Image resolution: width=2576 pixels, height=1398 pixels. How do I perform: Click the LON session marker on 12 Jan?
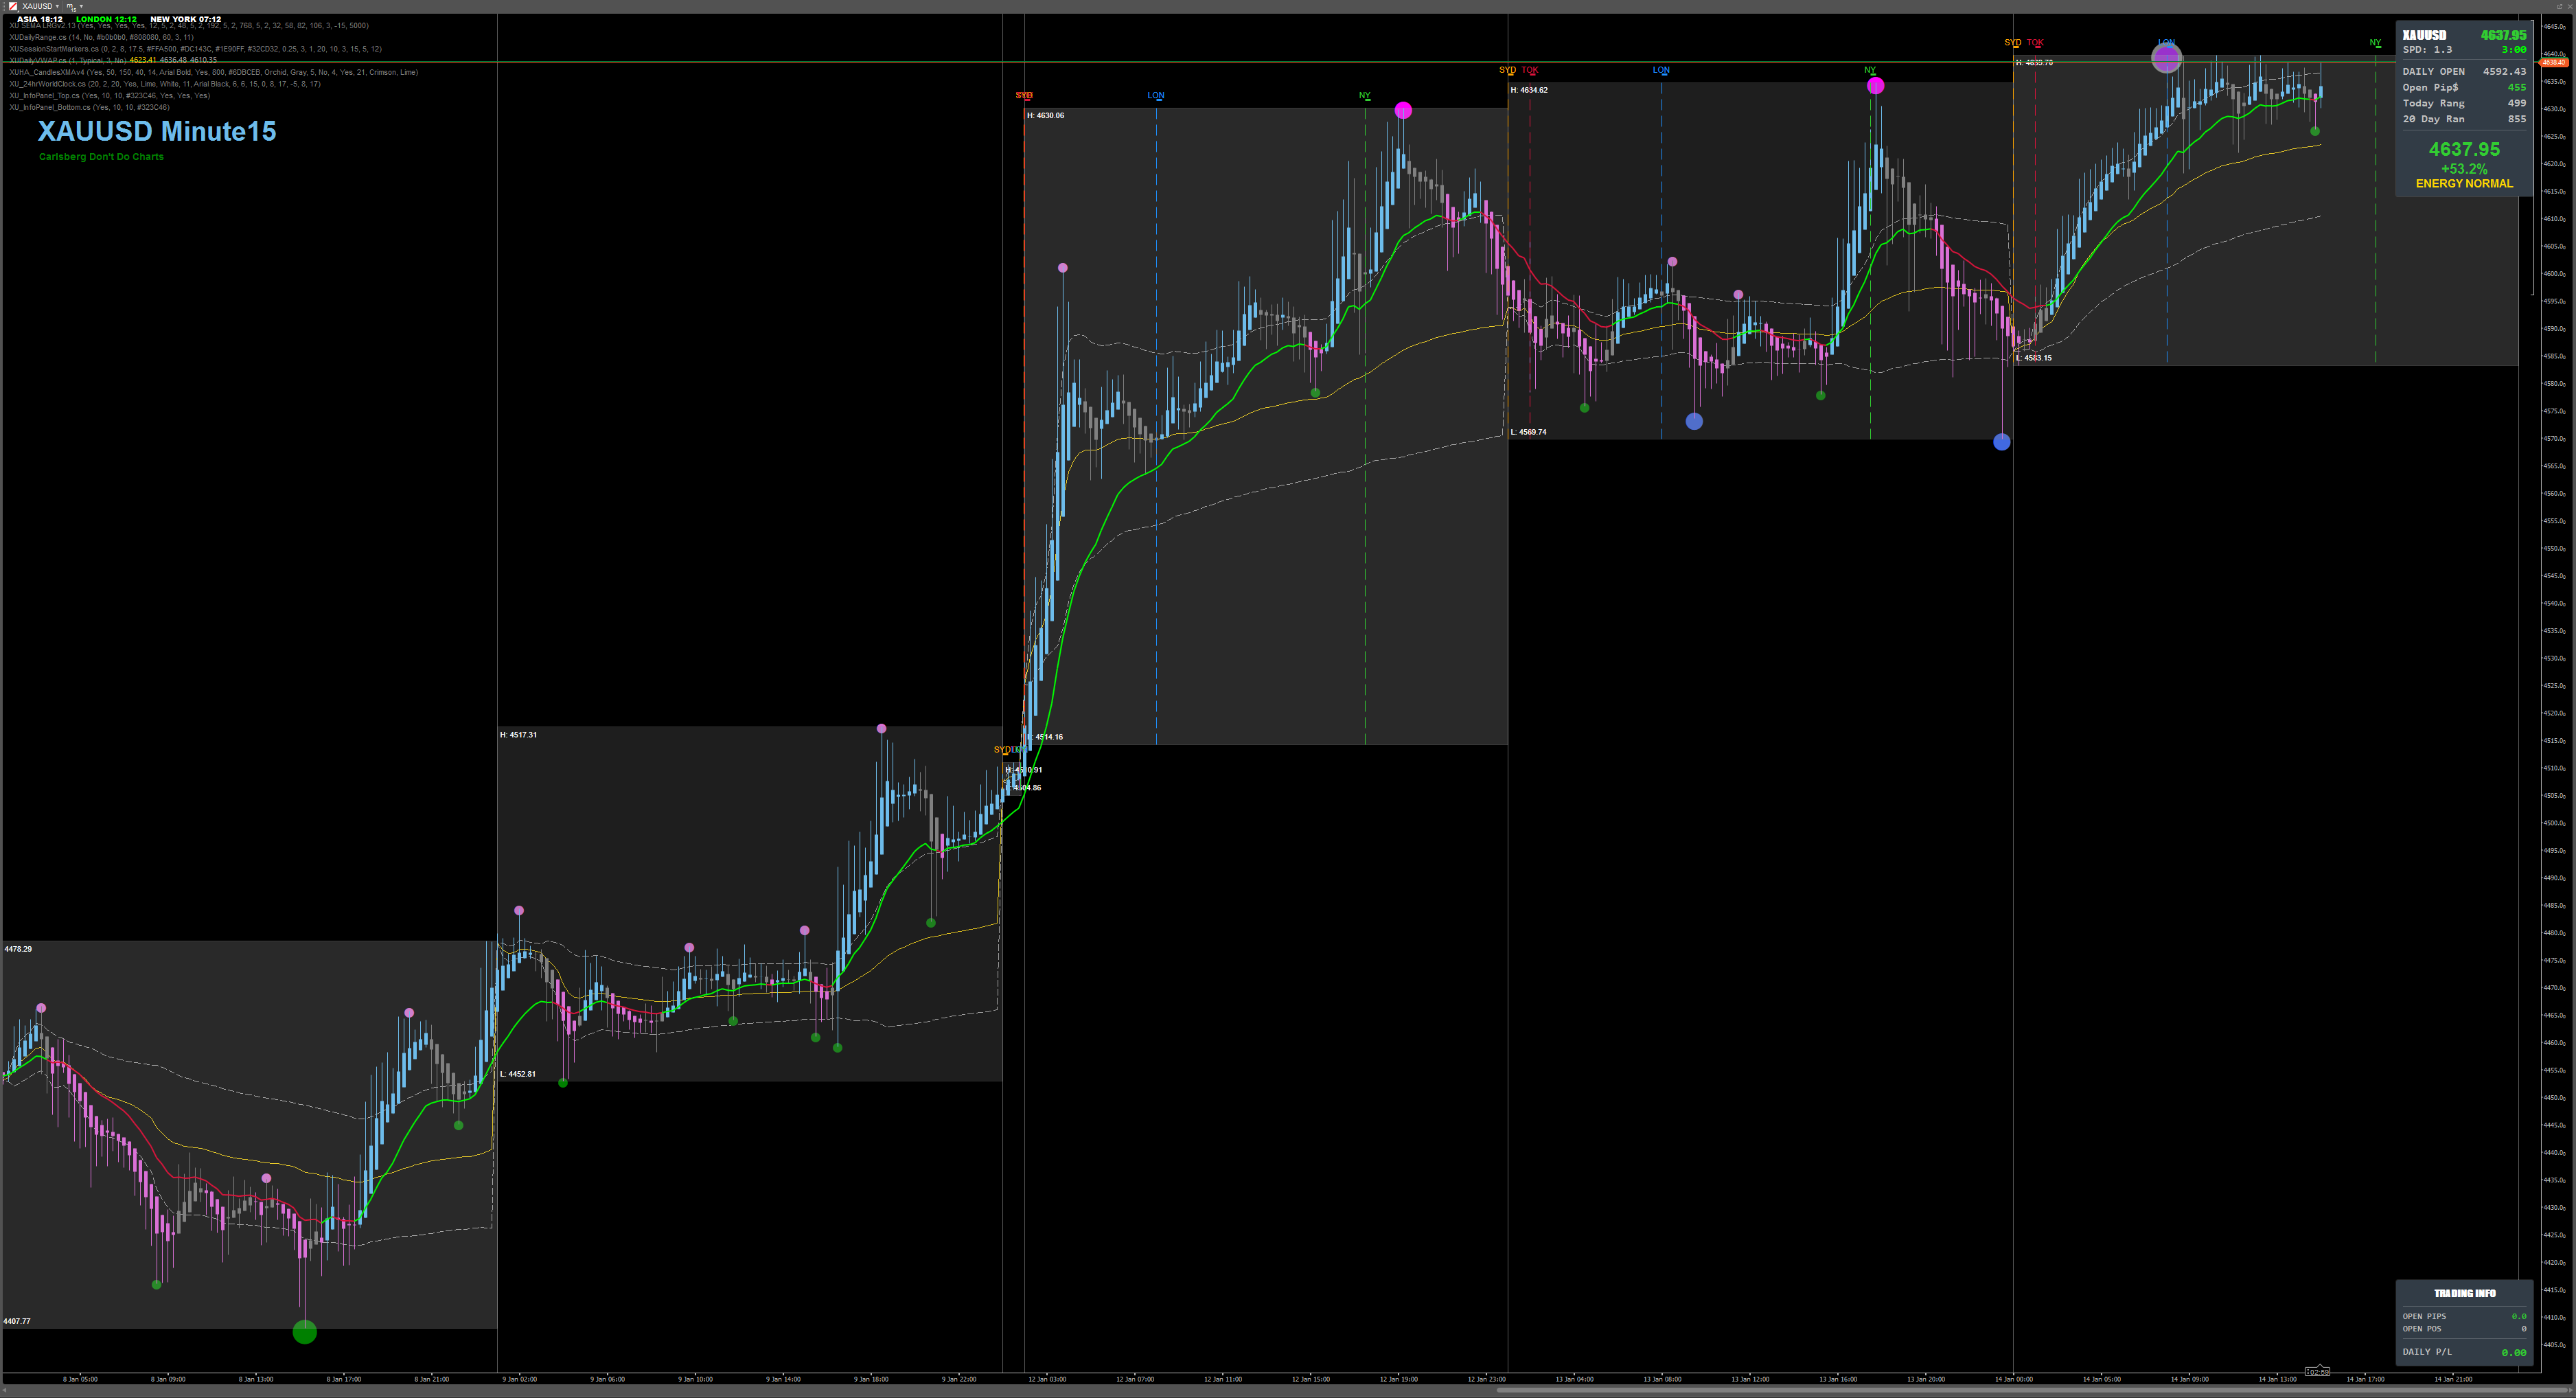coord(1156,96)
